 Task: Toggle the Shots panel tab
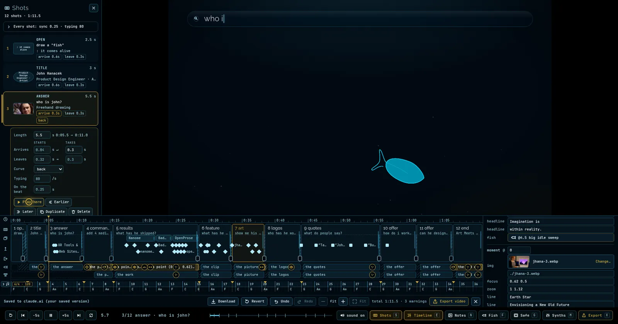tap(386, 315)
